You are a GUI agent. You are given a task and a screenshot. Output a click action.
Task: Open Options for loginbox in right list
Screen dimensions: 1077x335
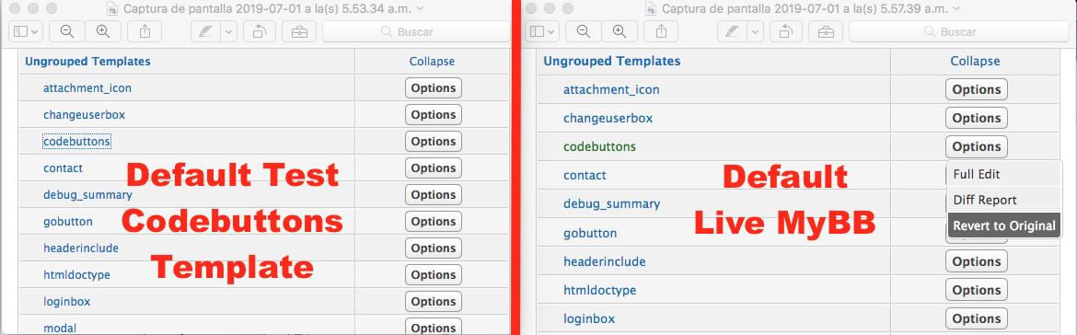point(976,318)
